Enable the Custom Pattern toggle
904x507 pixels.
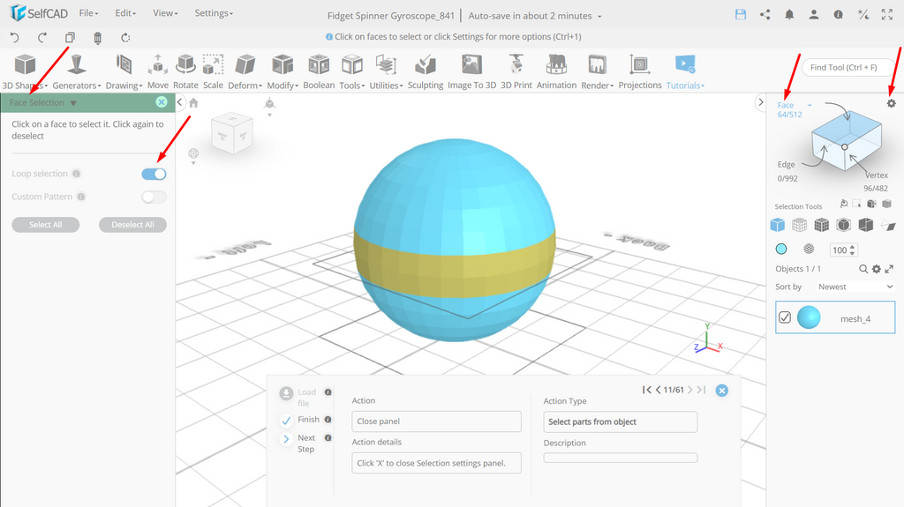click(154, 197)
